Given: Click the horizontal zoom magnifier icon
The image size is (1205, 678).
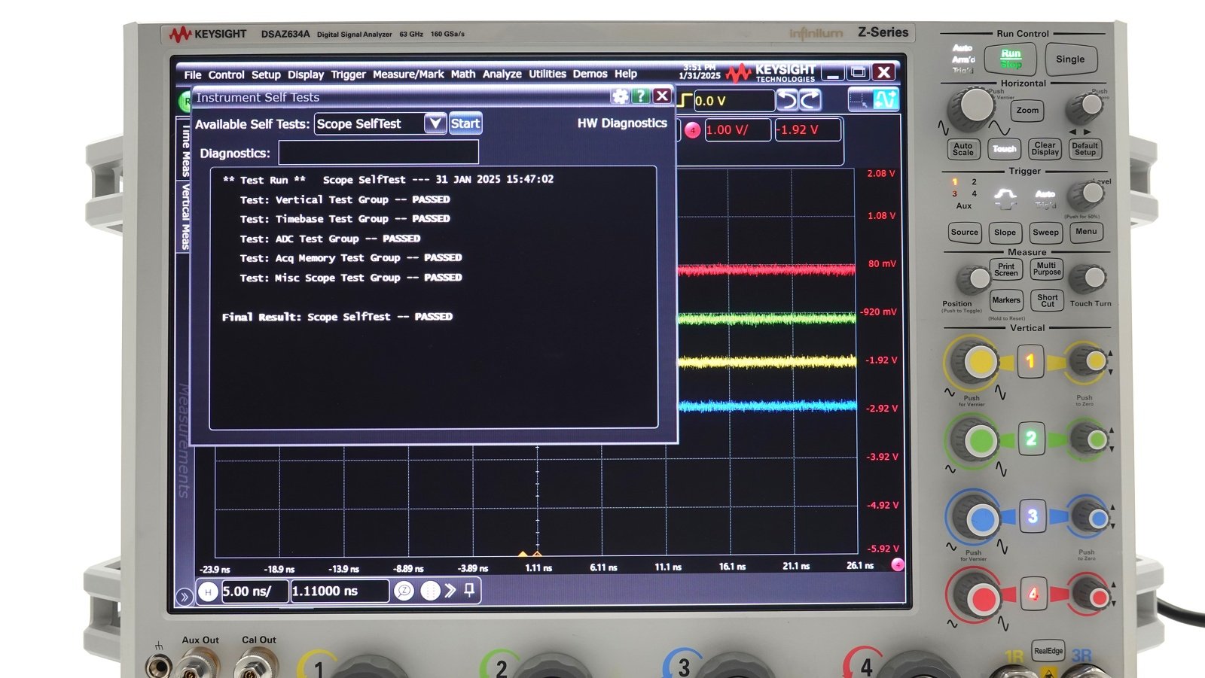Looking at the screenshot, I should (x=404, y=591).
